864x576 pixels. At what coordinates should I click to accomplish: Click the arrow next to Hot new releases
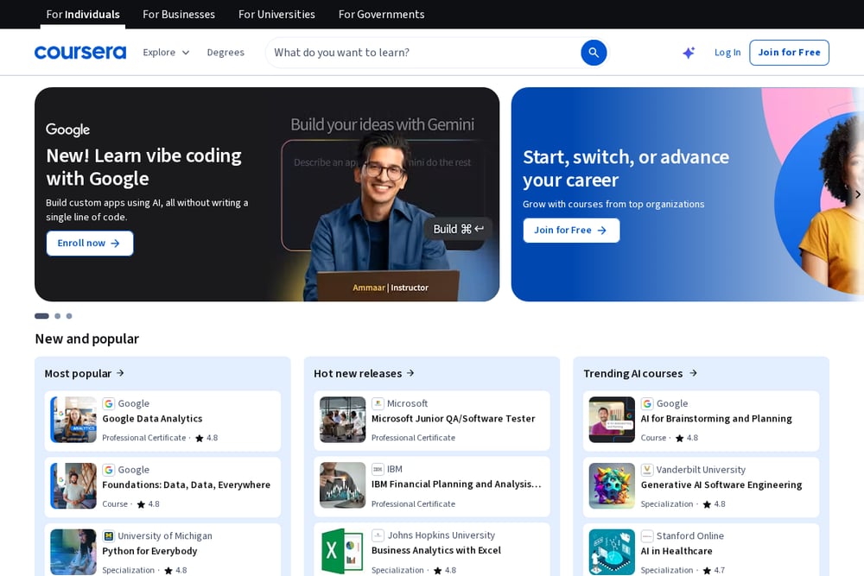tap(410, 373)
